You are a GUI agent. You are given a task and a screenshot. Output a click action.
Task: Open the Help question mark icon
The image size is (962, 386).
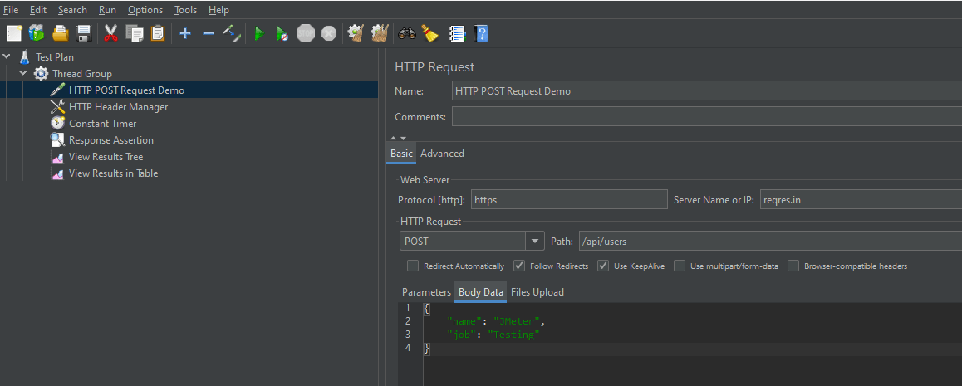tap(481, 33)
